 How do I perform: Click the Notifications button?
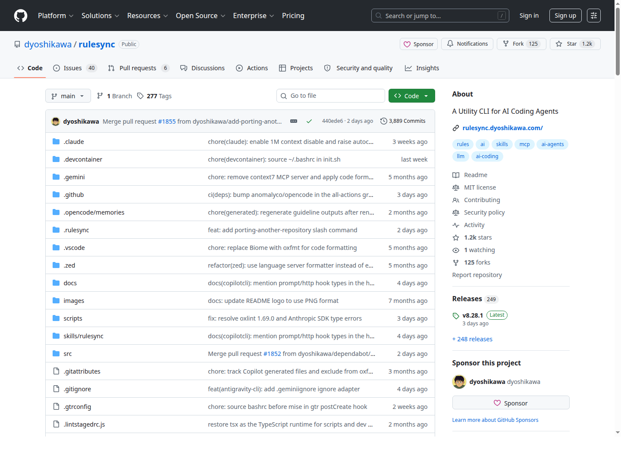tap(467, 44)
